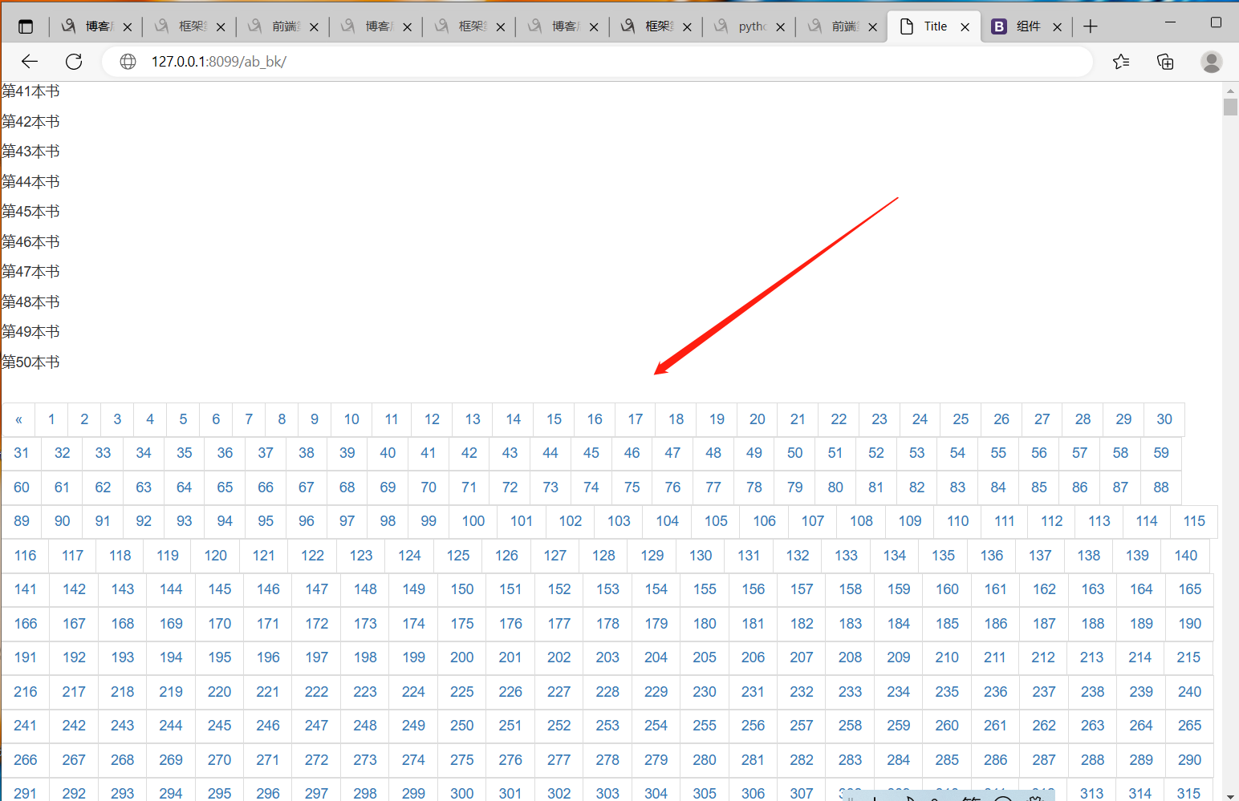
Task: Open pagination page 31
Action: [22, 453]
